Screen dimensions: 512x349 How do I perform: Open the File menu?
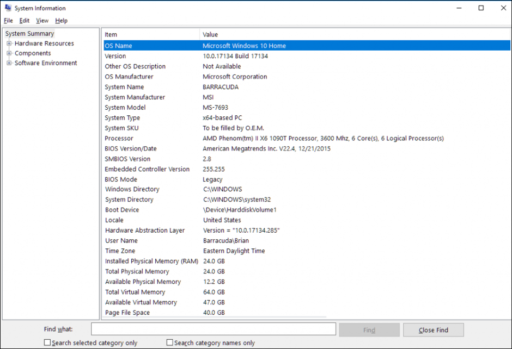8,20
